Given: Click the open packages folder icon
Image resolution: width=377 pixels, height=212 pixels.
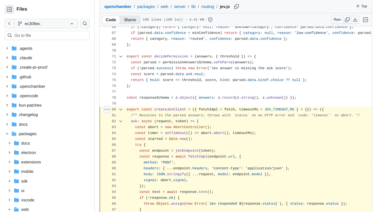Looking at the screenshot, I should click(14, 134).
